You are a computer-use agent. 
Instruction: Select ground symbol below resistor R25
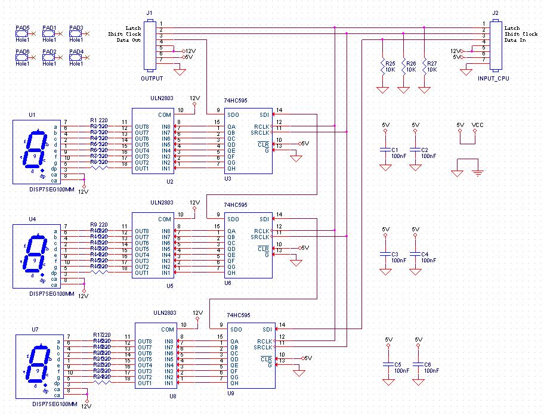pyautogui.click(x=382, y=90)
